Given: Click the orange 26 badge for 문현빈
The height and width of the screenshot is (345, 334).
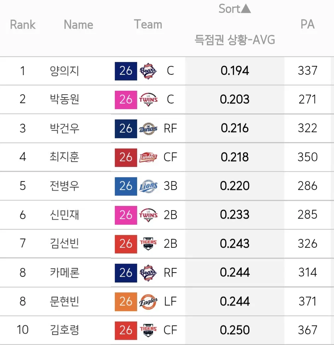Looking at the screenshot, I should pos(126,302).
